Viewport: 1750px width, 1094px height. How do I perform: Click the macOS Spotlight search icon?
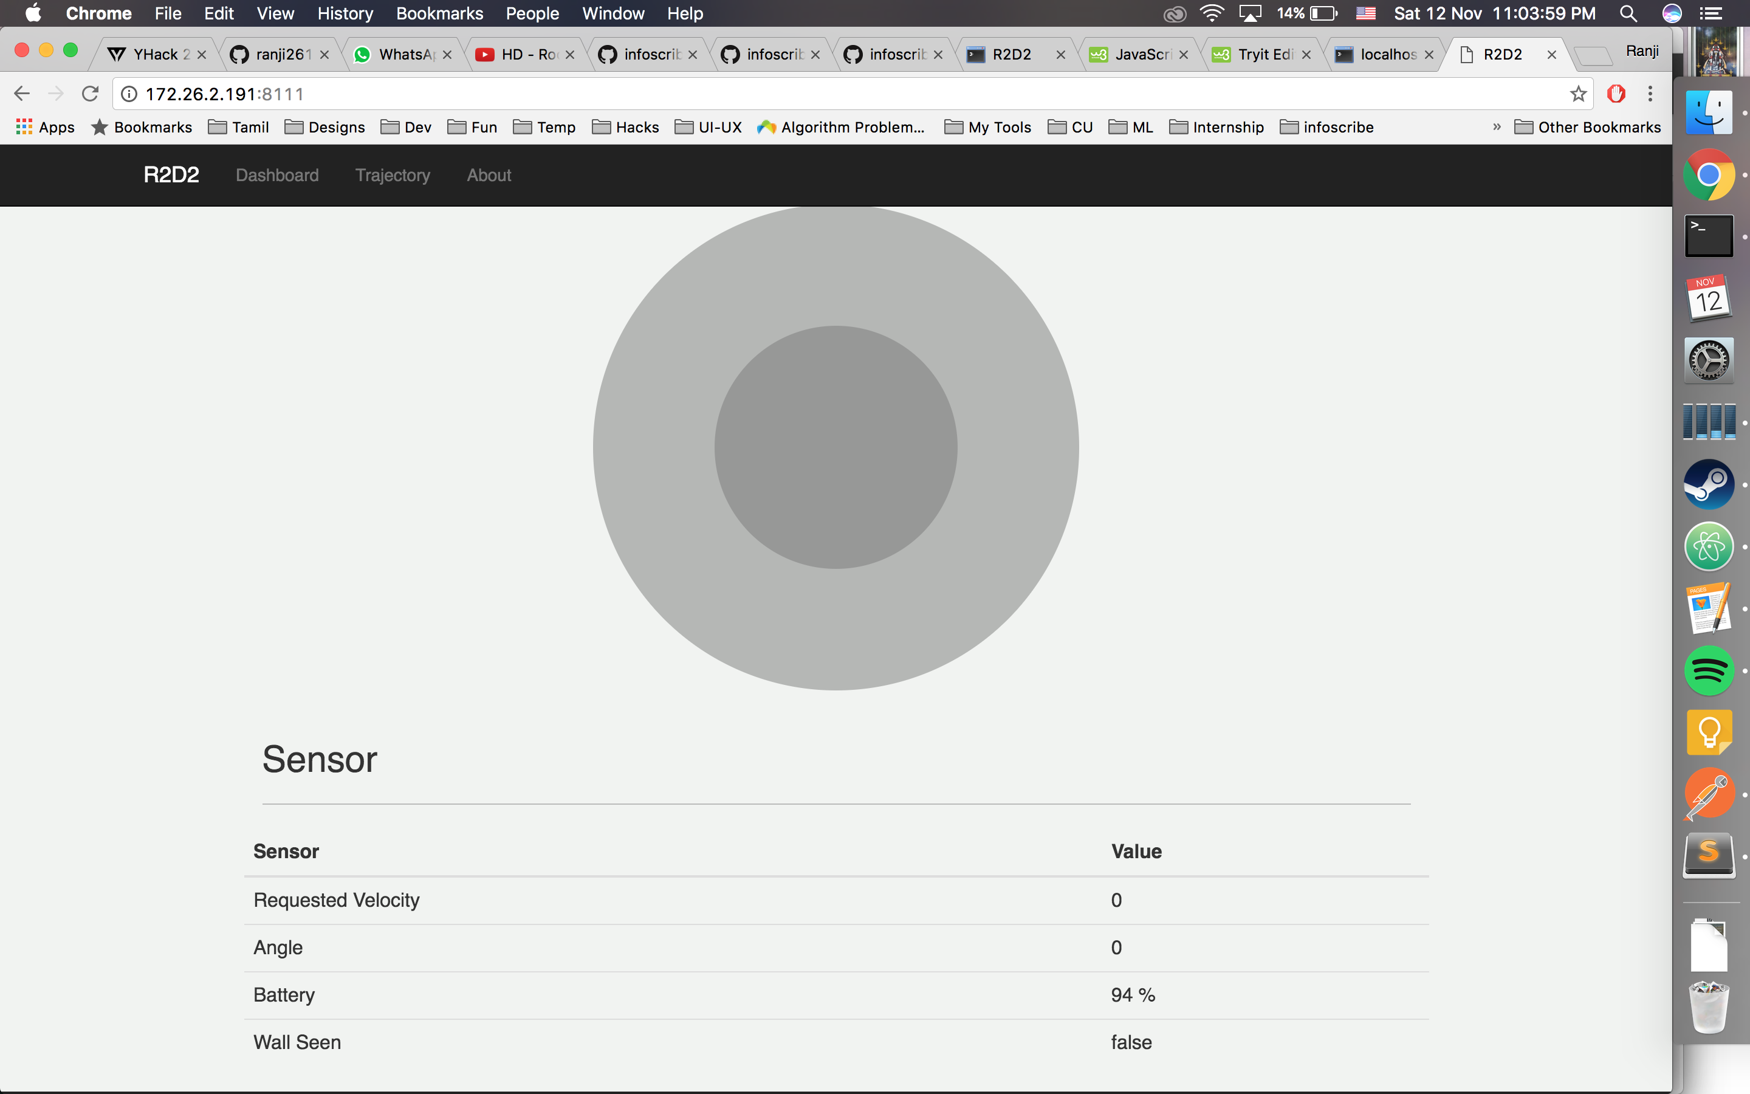tap(1628, 14)
